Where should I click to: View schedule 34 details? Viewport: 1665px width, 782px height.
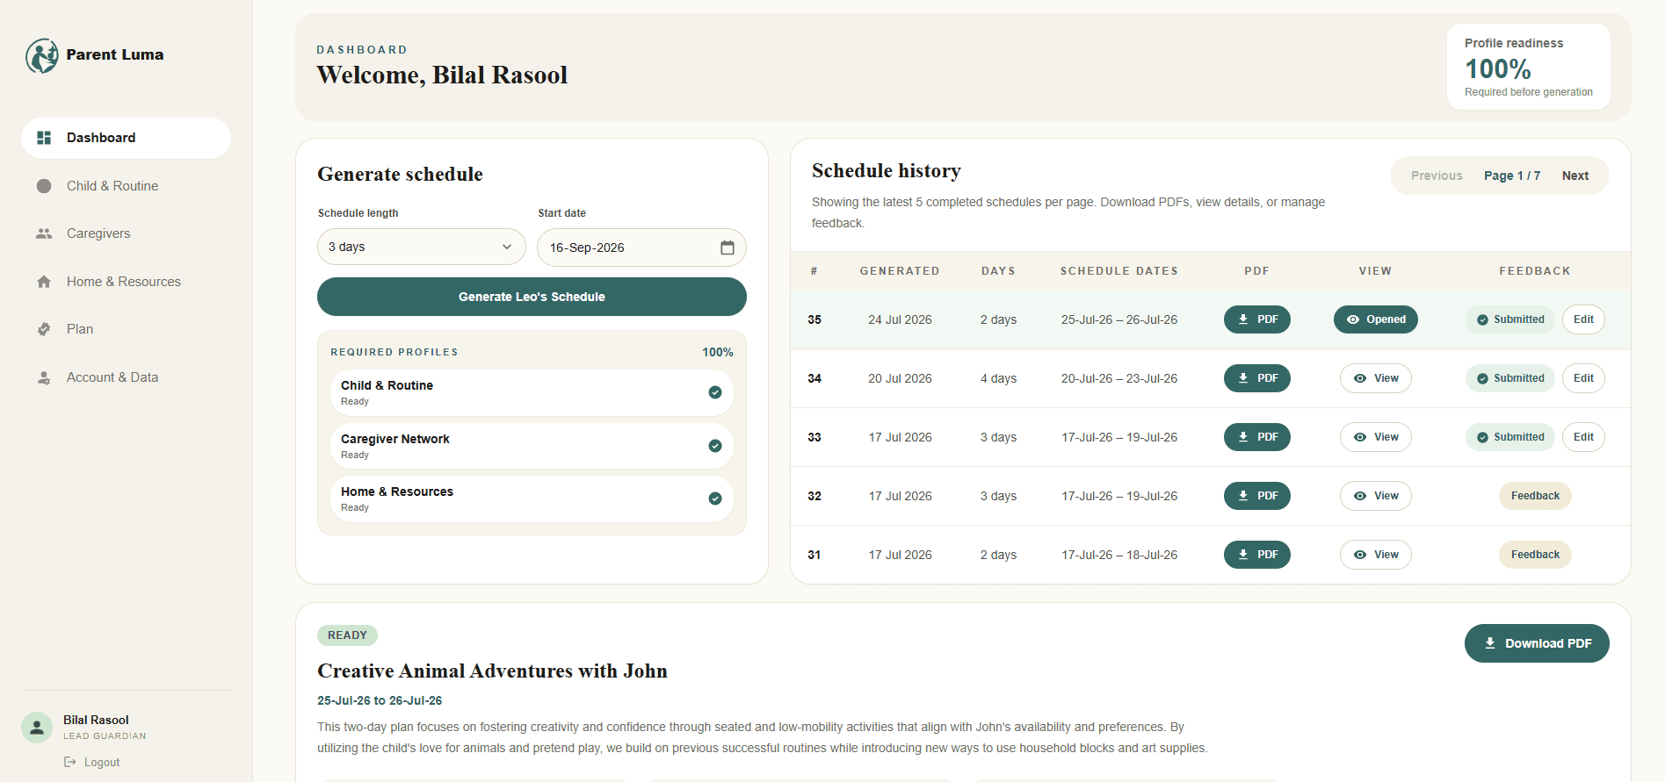(x=1376, y=378)
